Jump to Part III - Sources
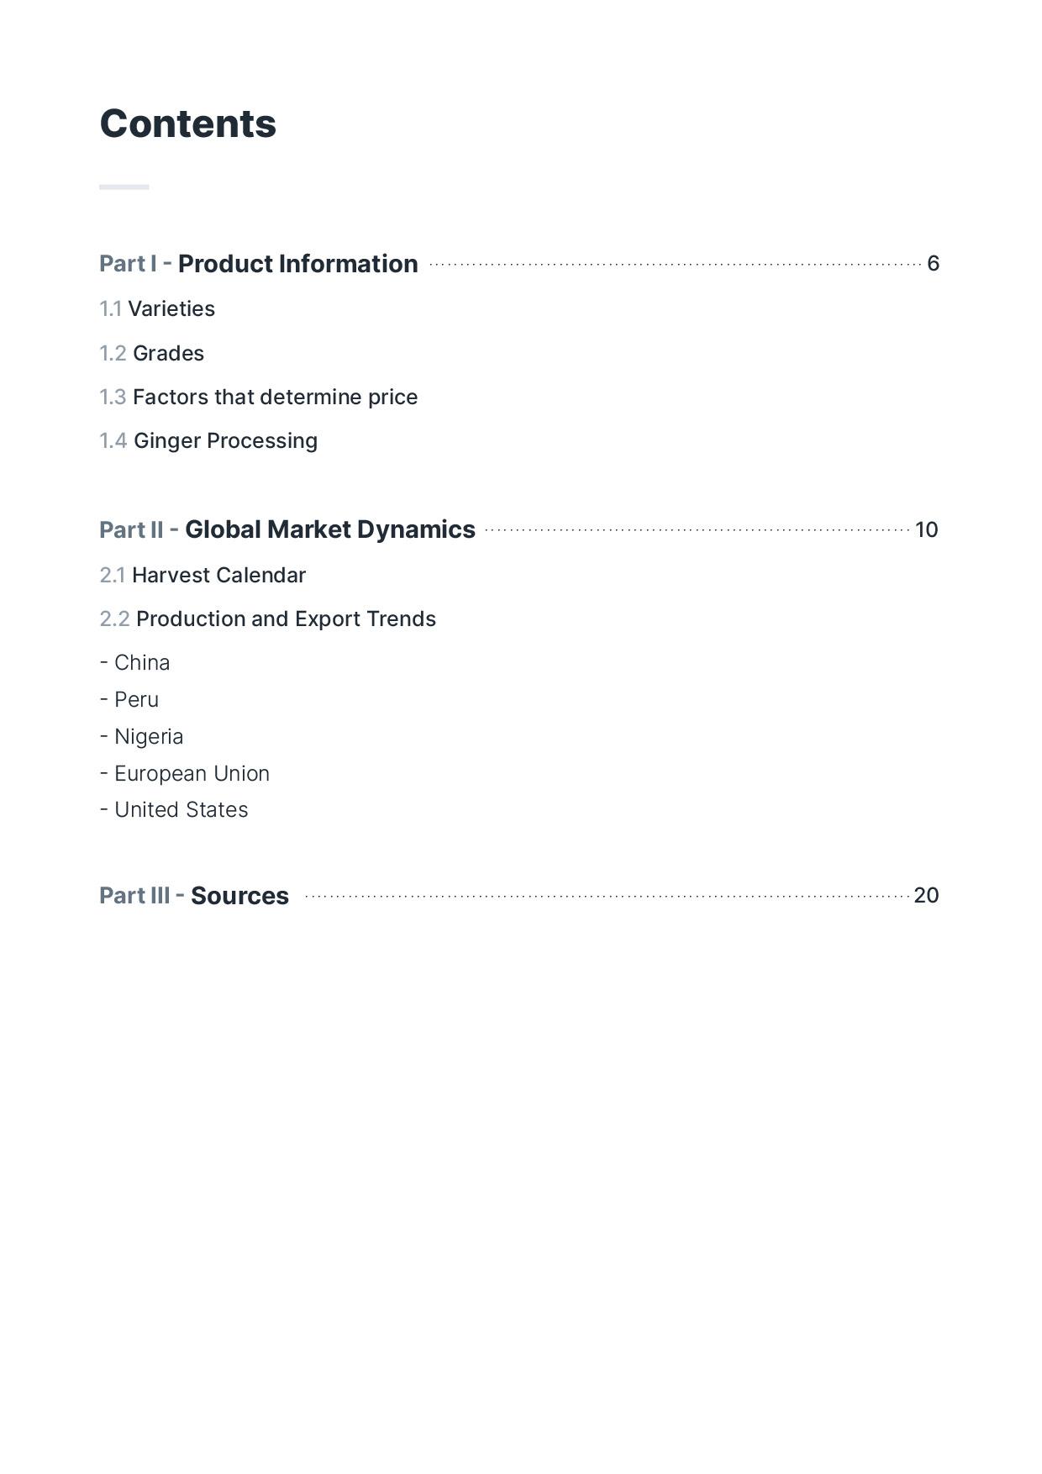Image resolution: width=1042 pixels, height=1474 pixels. click(x=194, y=896)
